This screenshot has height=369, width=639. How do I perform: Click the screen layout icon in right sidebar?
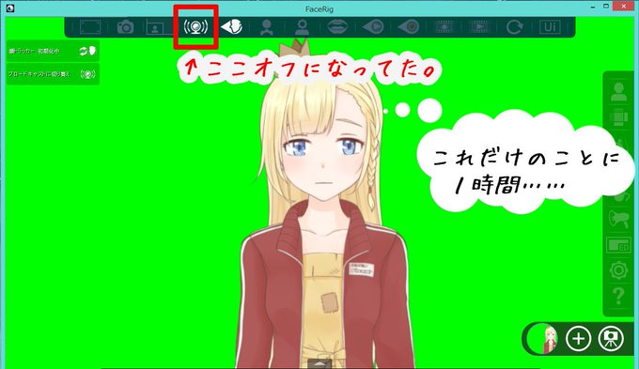coord(618,245)
